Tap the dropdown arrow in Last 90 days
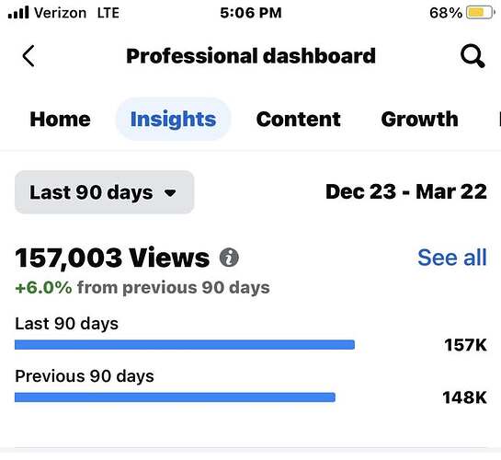Viewport: 501px width, 460px height. point(170,193)
